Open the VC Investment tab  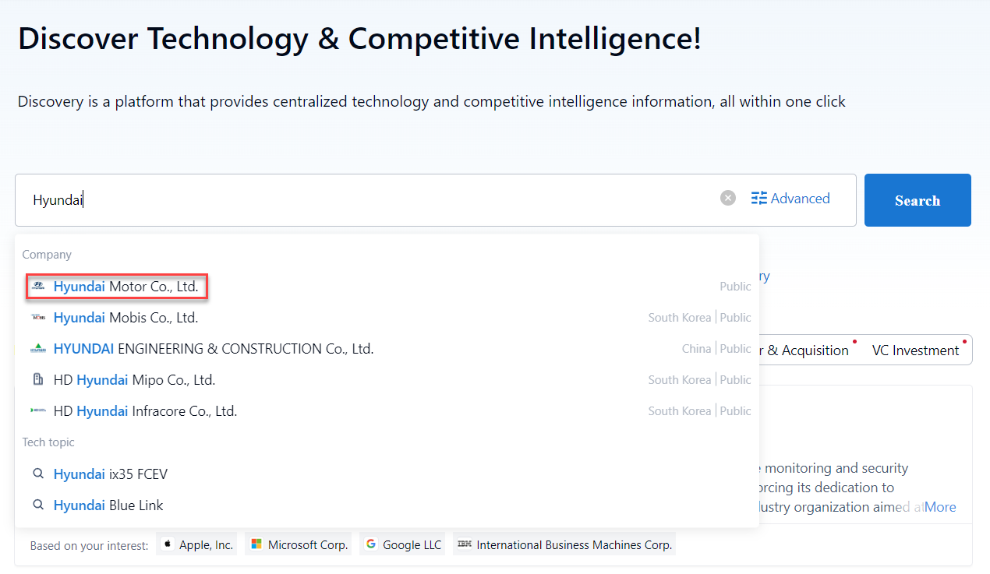(x=915, y=350)
